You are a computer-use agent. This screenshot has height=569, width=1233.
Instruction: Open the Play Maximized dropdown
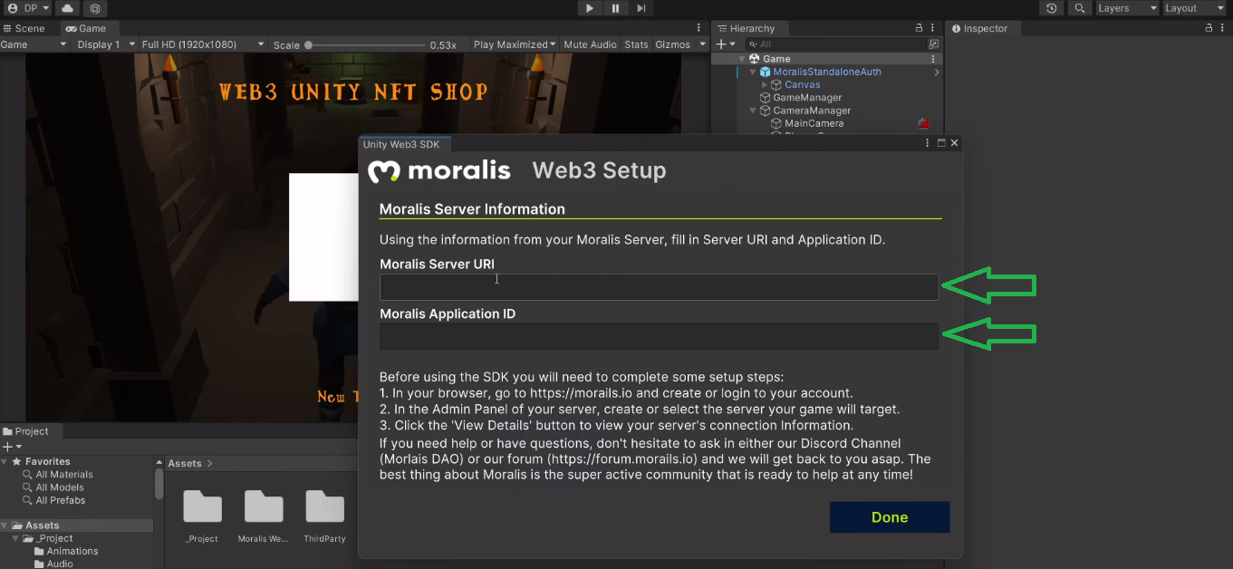(515, 44)
